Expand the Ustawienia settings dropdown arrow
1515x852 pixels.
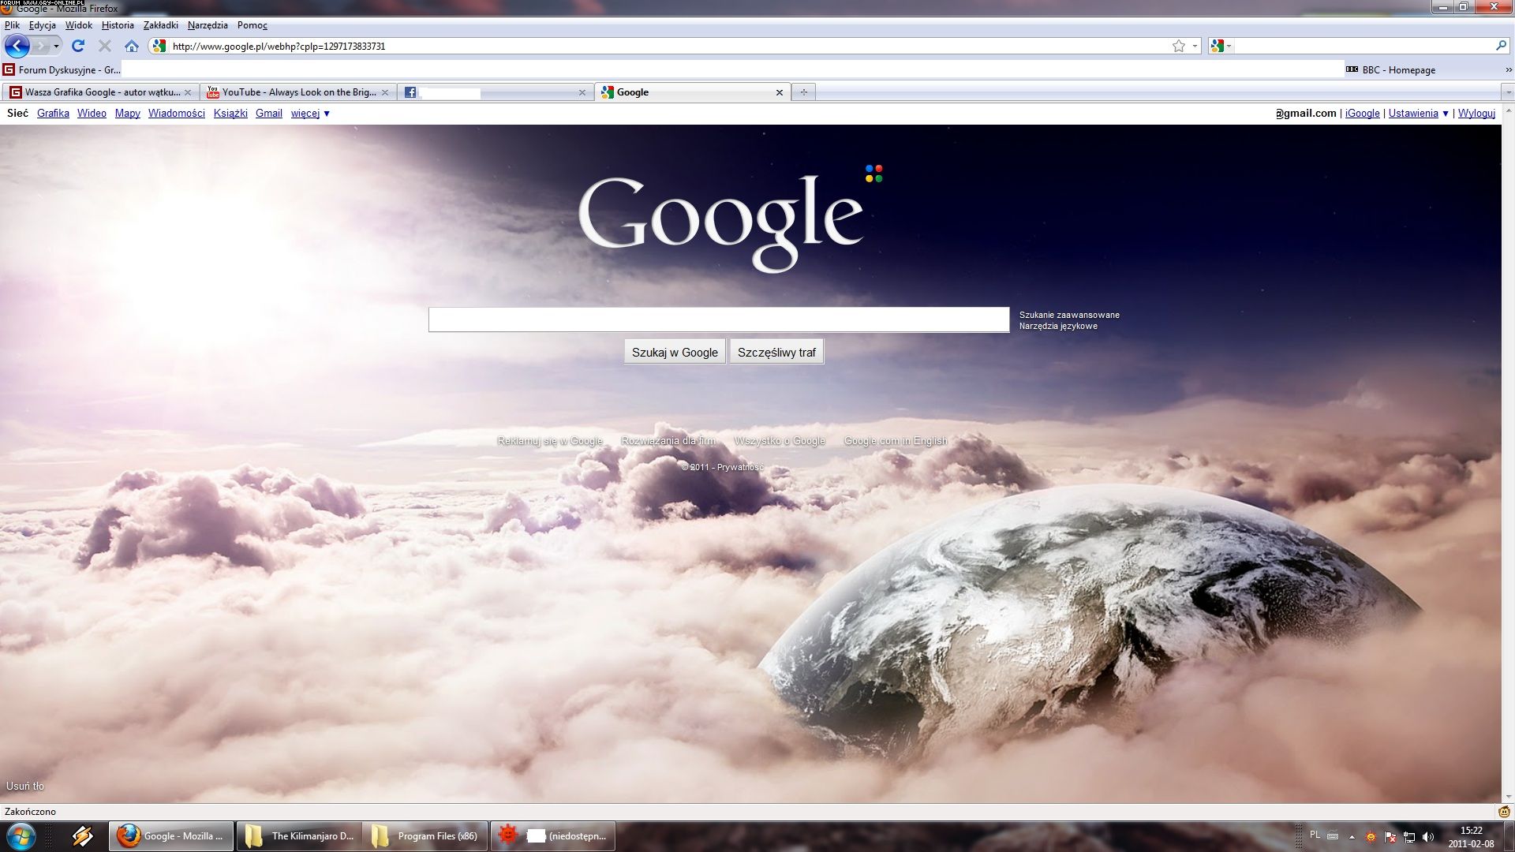pos(1446,113)
